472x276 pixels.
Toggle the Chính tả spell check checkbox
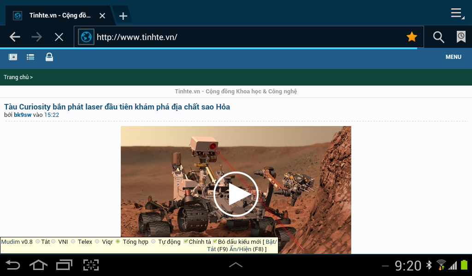[186, 241]
